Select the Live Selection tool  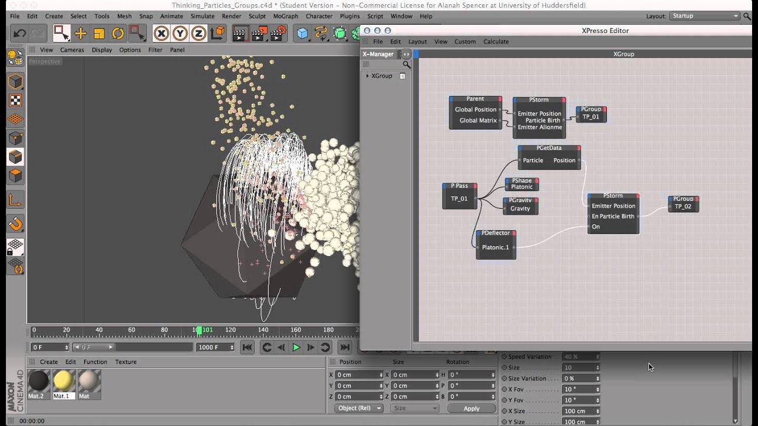click(x=61, y=33)
